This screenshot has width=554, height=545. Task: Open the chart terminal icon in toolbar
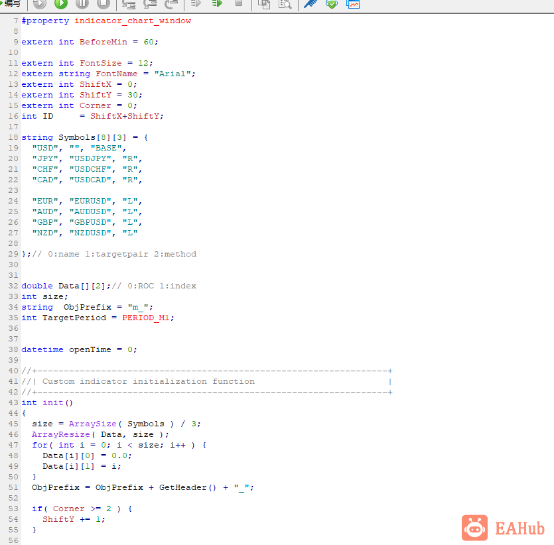pyautogui.click(x=353, y=4)
